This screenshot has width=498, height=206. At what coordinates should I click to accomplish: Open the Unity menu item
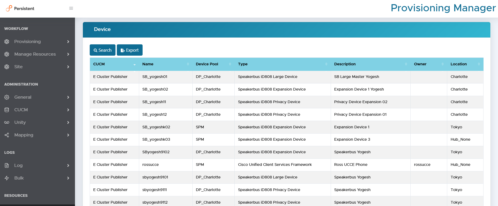37,122
